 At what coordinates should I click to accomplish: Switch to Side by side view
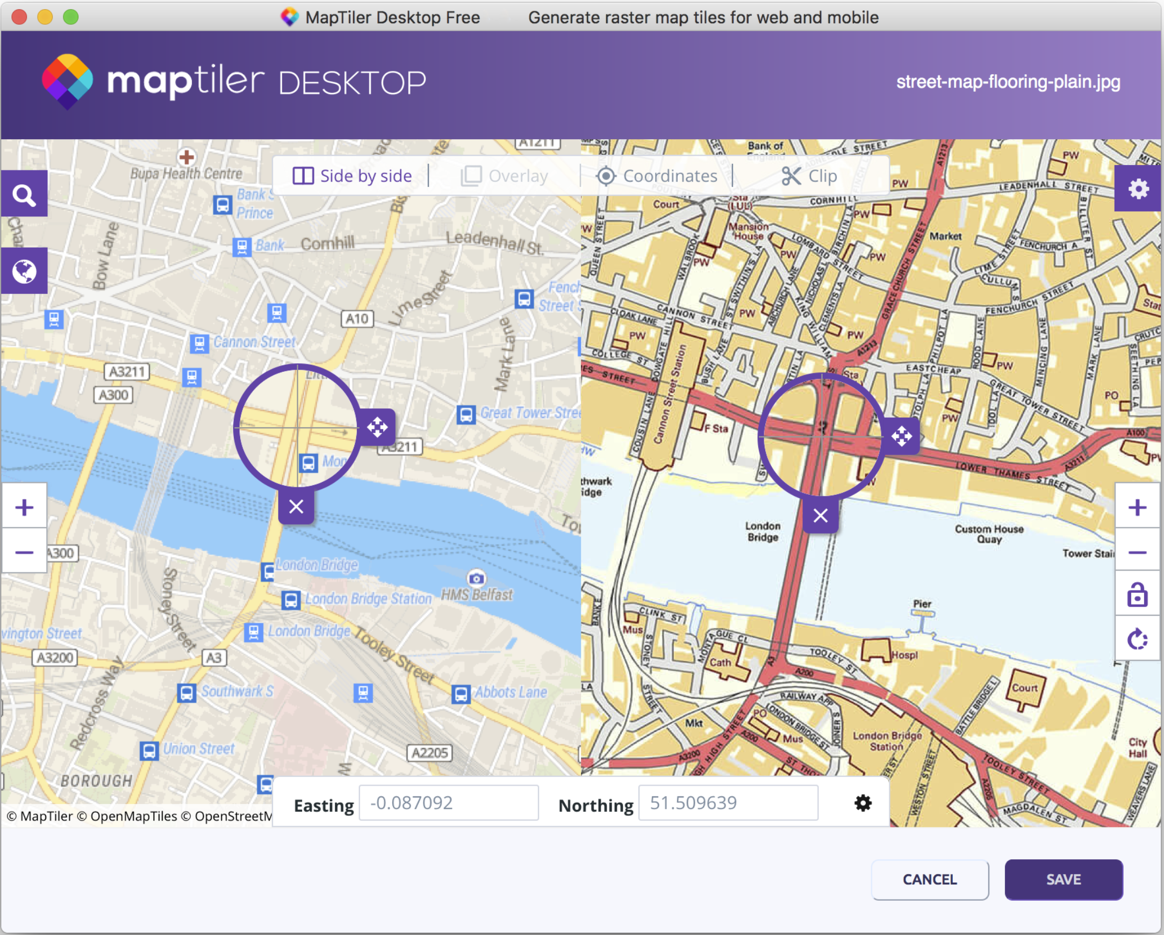point(352,176)
